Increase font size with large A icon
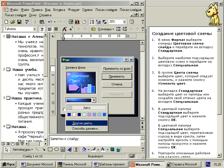This screenshot has height=168, width=224. 64,29
